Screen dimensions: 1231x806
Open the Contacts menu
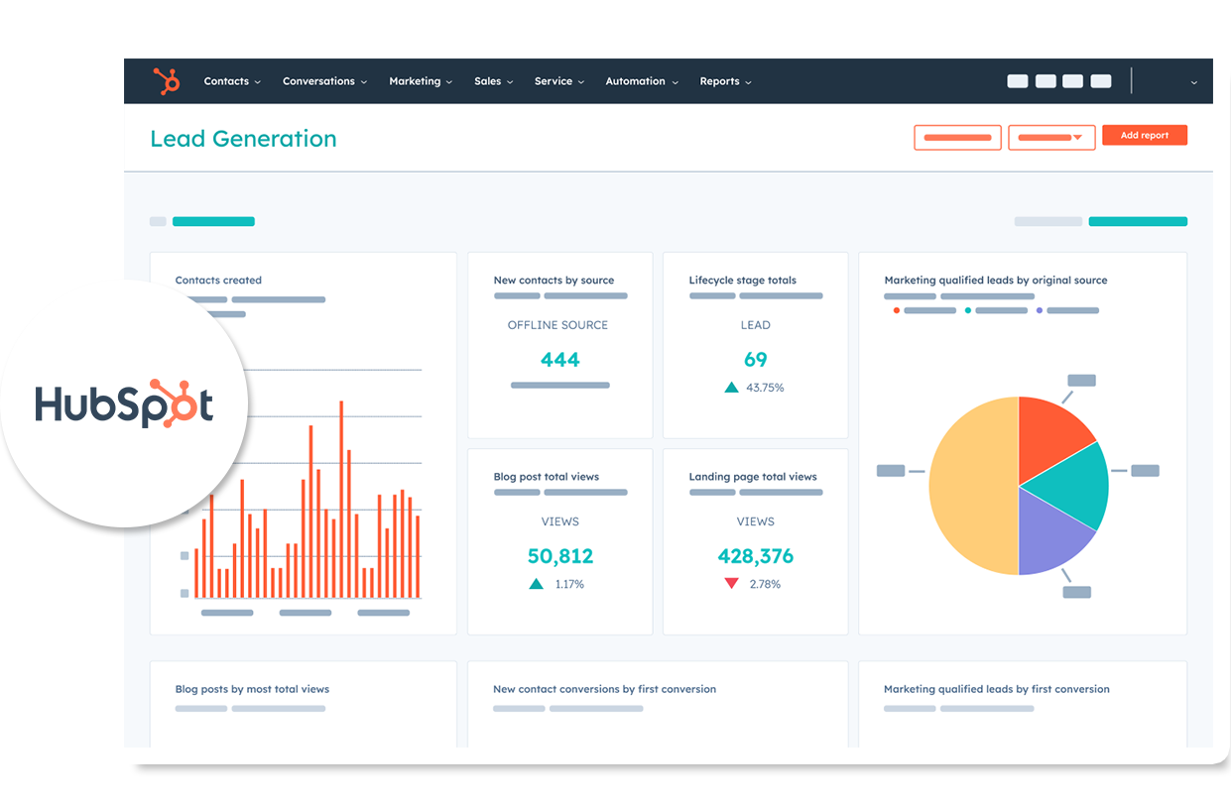(x=232, y=81)
